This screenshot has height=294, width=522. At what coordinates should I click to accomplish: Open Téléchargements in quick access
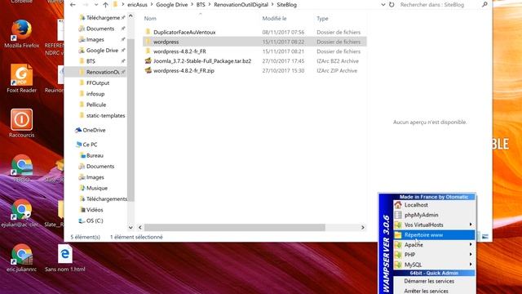coord(103,18)
